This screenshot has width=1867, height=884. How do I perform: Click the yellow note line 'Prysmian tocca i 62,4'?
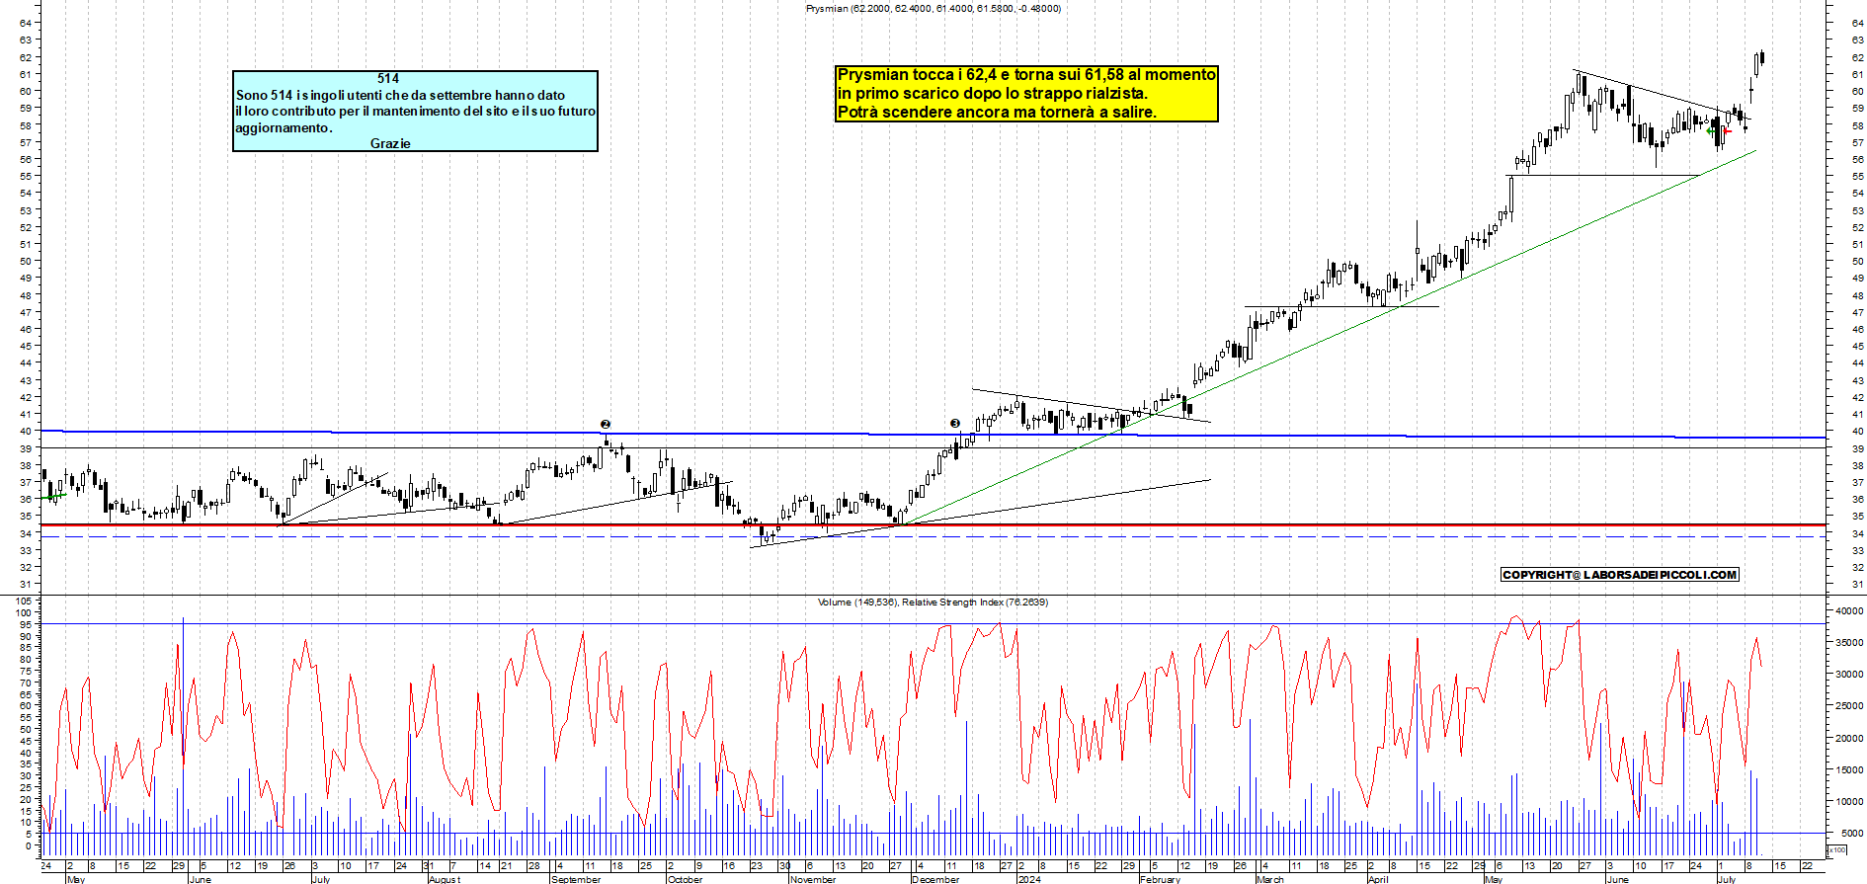coord(1026,74)
